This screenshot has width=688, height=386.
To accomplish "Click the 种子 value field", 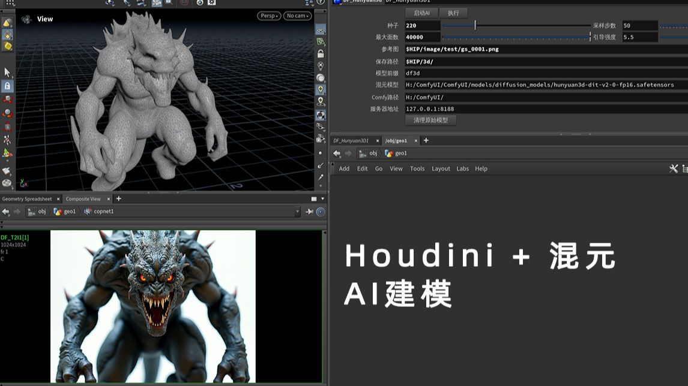I will coord(423,25).
